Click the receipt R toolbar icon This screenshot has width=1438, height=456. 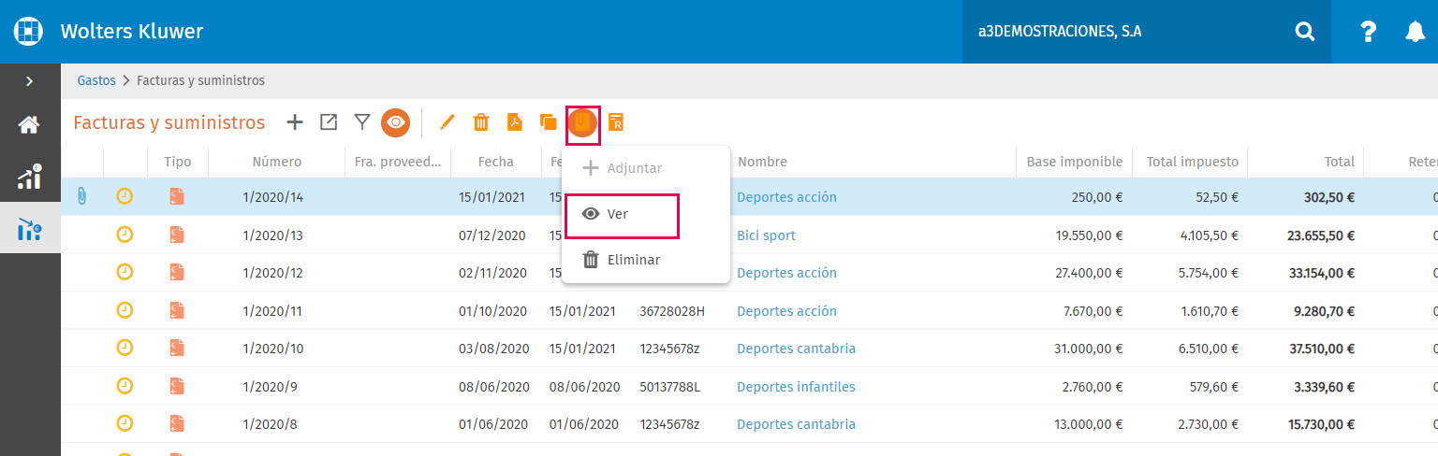click(615, 121)
